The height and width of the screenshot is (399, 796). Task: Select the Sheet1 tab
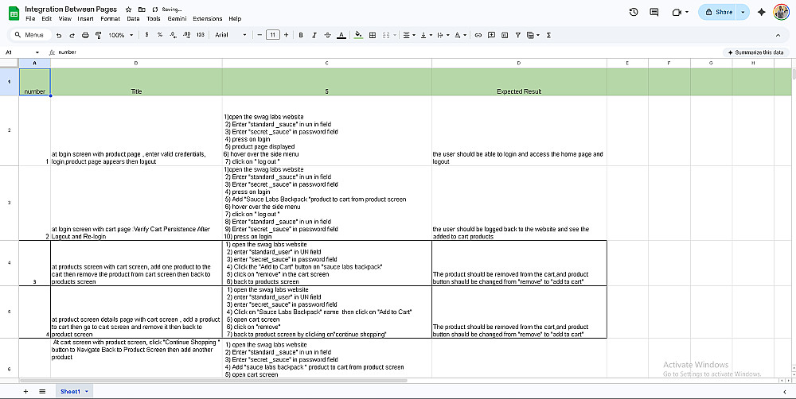pyautogui.click(x=74, y=391)
